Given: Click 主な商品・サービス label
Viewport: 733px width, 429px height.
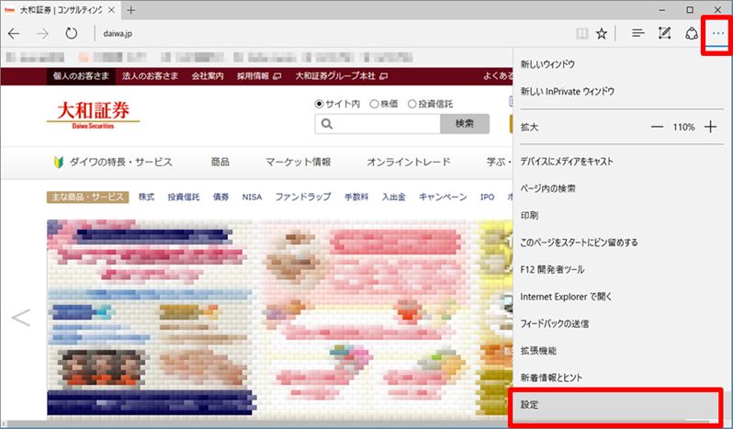Looking at the screenshot, I should (87, 197).
